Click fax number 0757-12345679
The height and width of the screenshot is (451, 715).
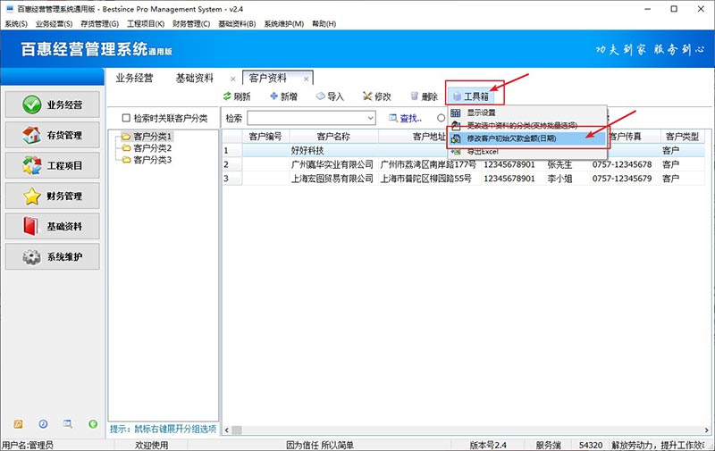622,179
